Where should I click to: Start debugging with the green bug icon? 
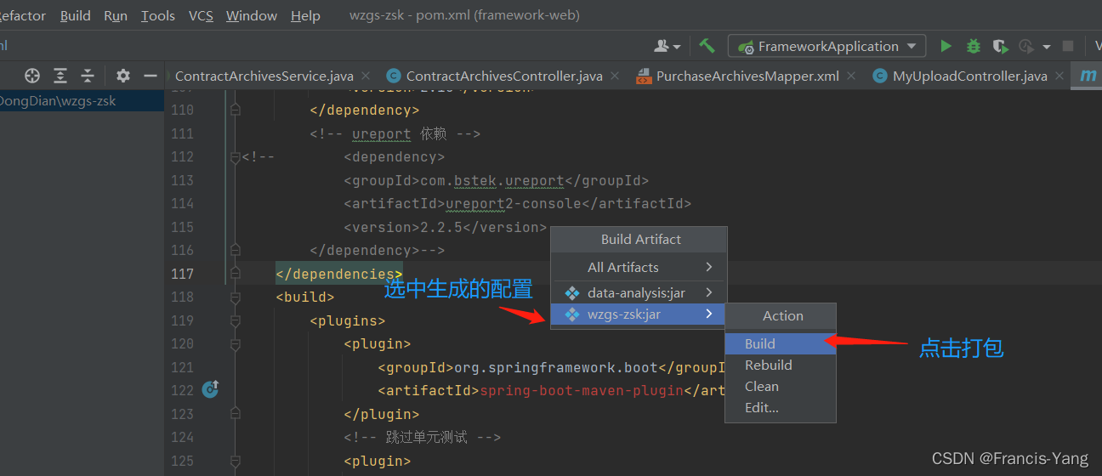tap(974, 46)
